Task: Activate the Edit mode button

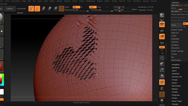Action: [31, 9]
